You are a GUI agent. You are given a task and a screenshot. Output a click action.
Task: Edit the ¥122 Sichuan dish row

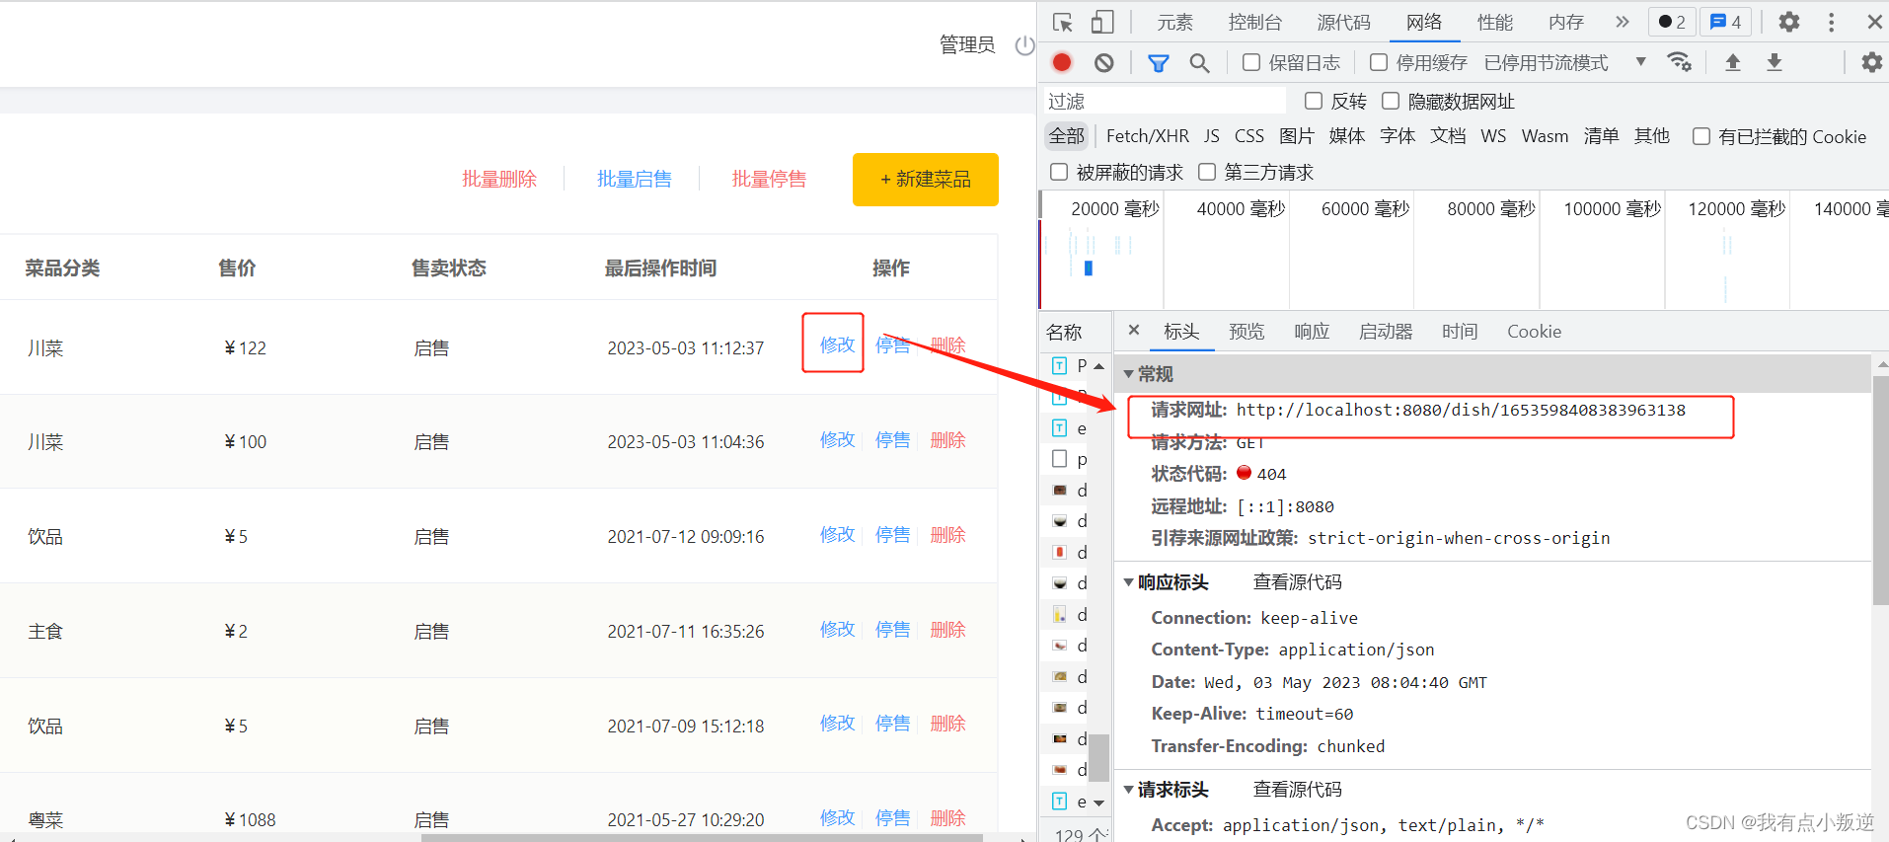pyautogui.click(x=837, y=344)
